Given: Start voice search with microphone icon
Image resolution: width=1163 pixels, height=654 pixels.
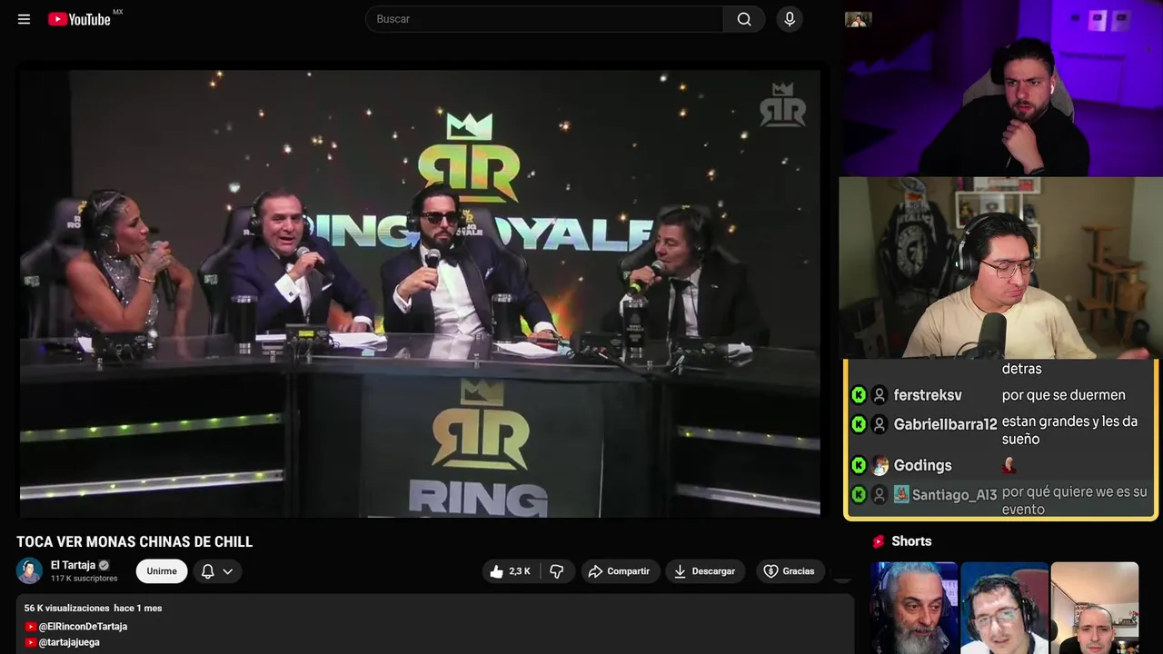Looking at the screenshot, I should coord(790,19).
